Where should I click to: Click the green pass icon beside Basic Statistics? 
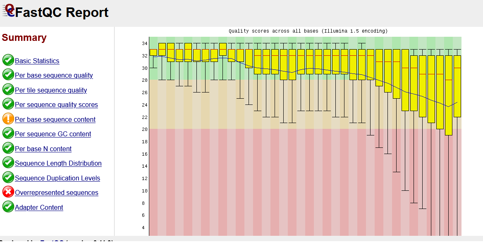[x=8, y=60]
